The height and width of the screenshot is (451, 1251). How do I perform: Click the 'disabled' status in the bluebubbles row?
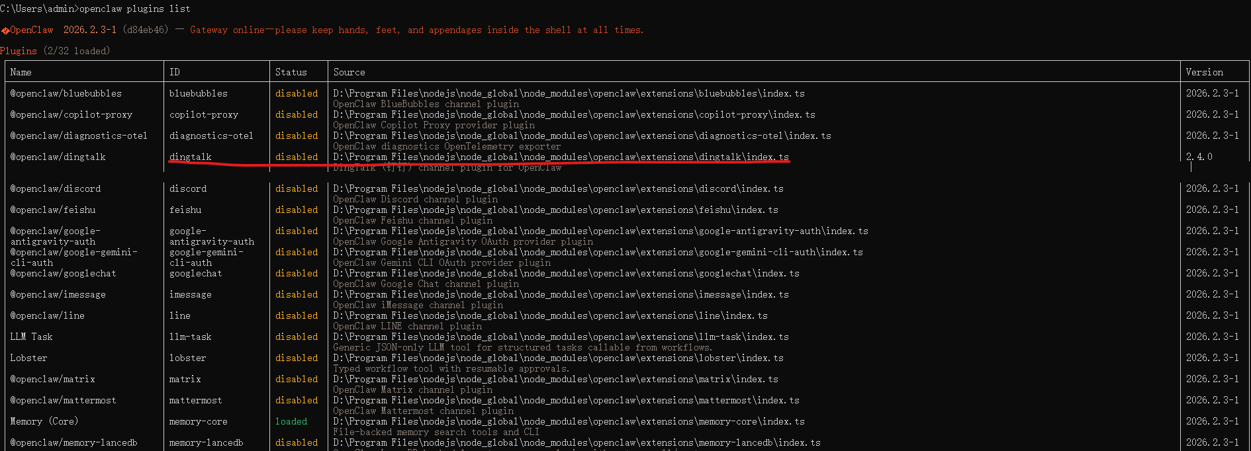tap(297, 93)
